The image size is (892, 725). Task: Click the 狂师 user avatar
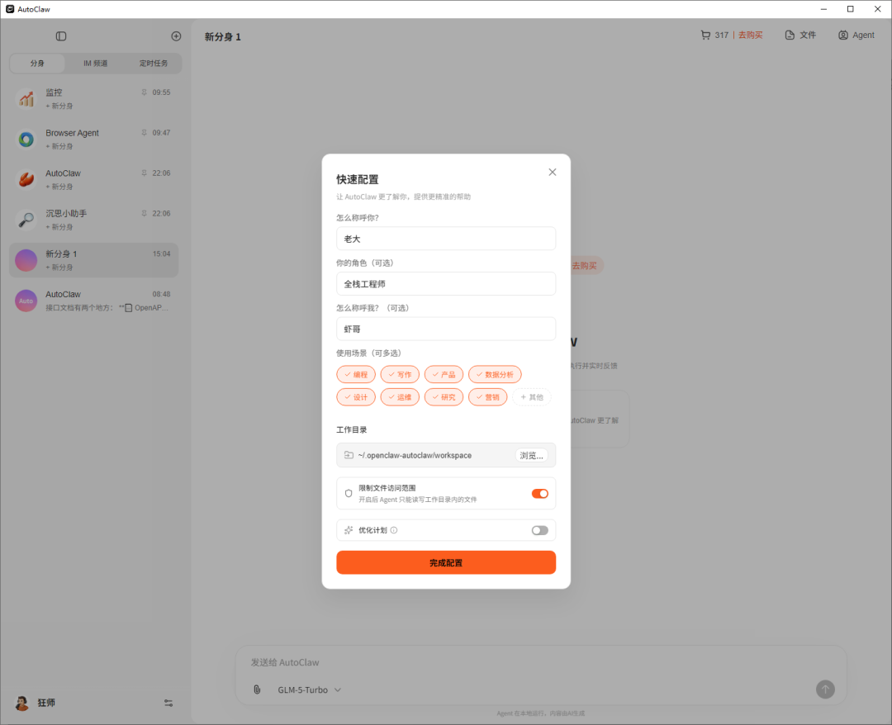click(22, 704)
